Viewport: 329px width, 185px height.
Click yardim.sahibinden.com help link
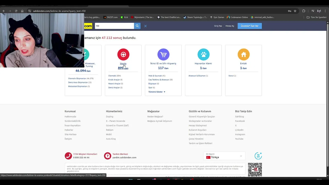[x=124, y=158]
